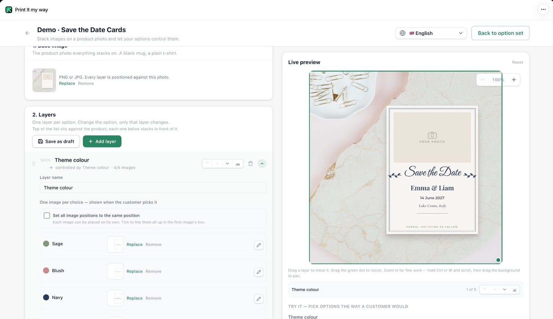Click the Print It my way app logo

point(9,10)
